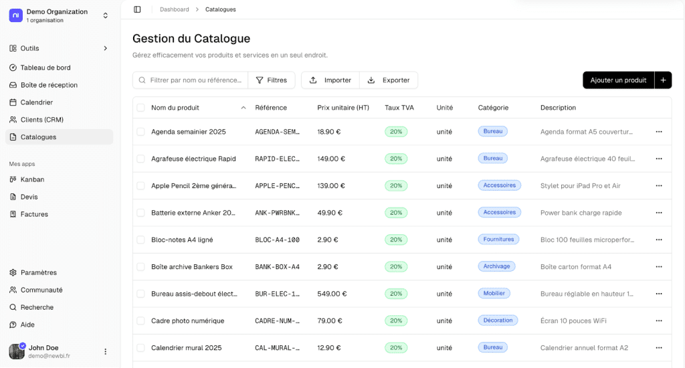This screenshot has height=368, width=685.
Task: Expand the Outils menu chevron
Action: 105,48
